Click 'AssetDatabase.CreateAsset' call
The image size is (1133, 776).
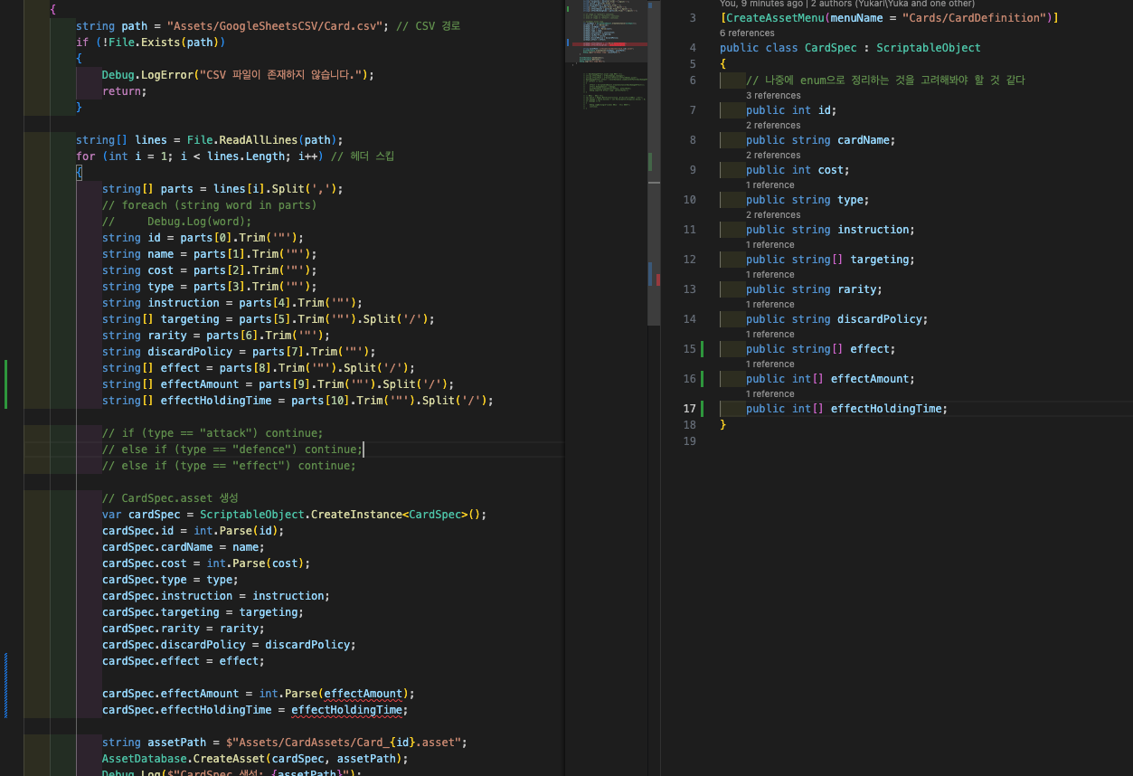[184, 759]
